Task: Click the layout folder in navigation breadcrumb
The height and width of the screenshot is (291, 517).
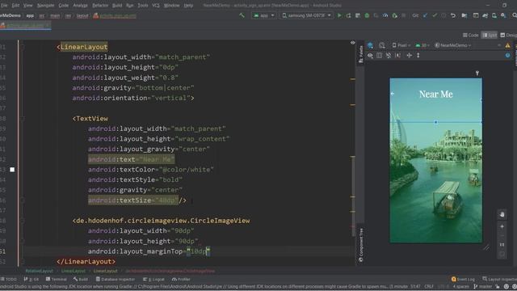Action: (x=82, y=15)
